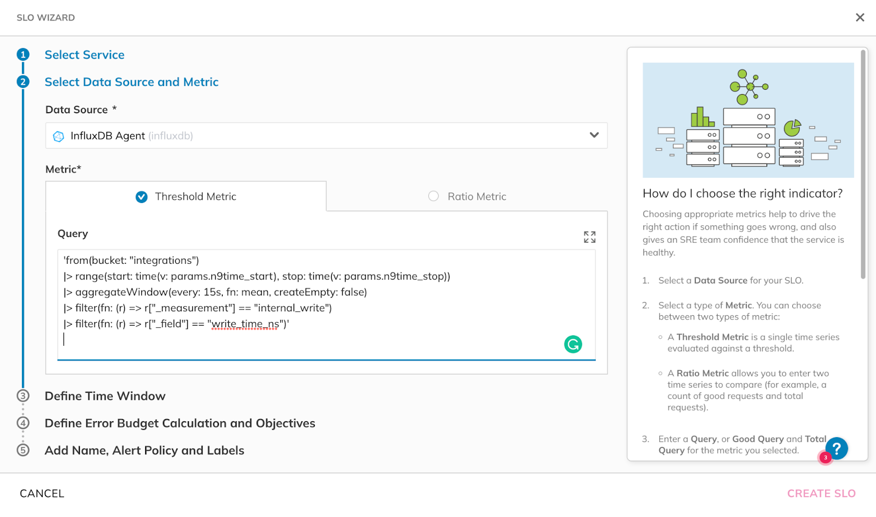
Task: Click the step 4 circle icon
Action: point(23,423)
